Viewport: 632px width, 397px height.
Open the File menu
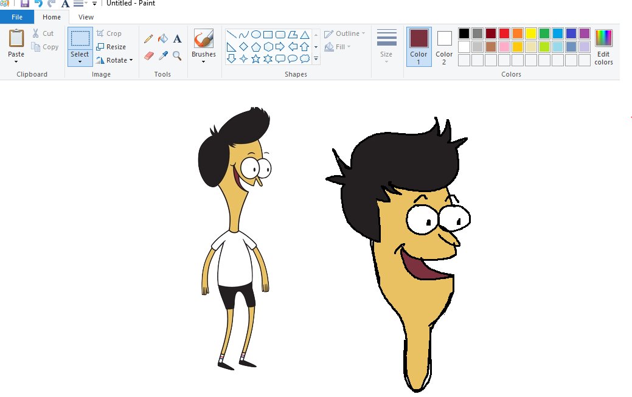point(17,17)
